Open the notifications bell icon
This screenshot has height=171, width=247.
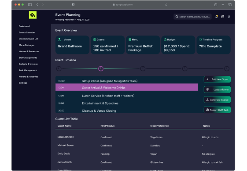(x=217, y=17)
